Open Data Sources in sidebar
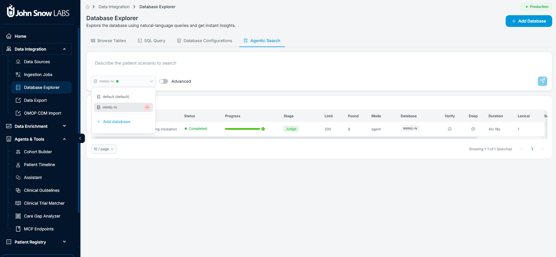Screen dimensions: 556x257 click(x=37, y=62)
